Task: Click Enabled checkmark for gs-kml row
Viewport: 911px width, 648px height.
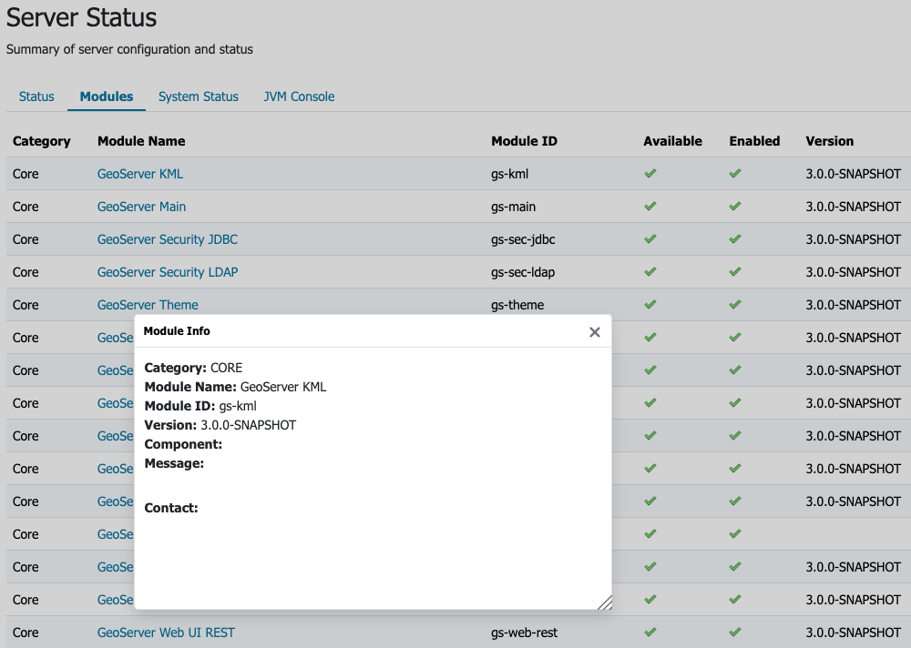Action: [735, 173]
